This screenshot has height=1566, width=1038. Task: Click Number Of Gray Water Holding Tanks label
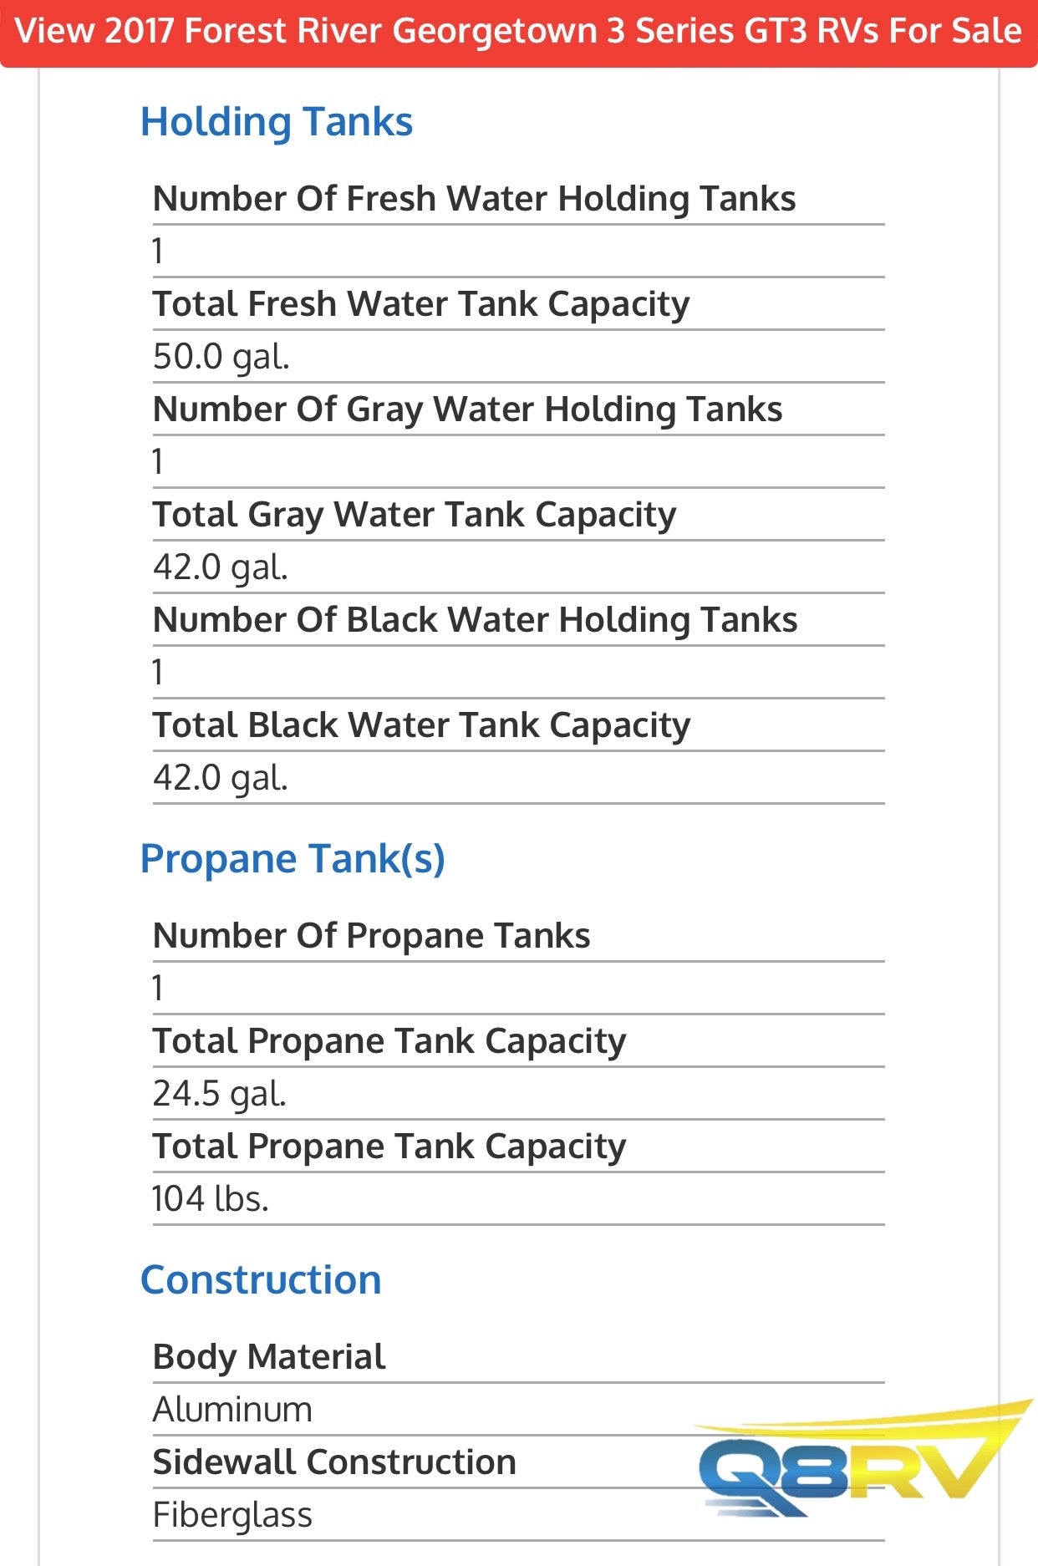point(467,409)
